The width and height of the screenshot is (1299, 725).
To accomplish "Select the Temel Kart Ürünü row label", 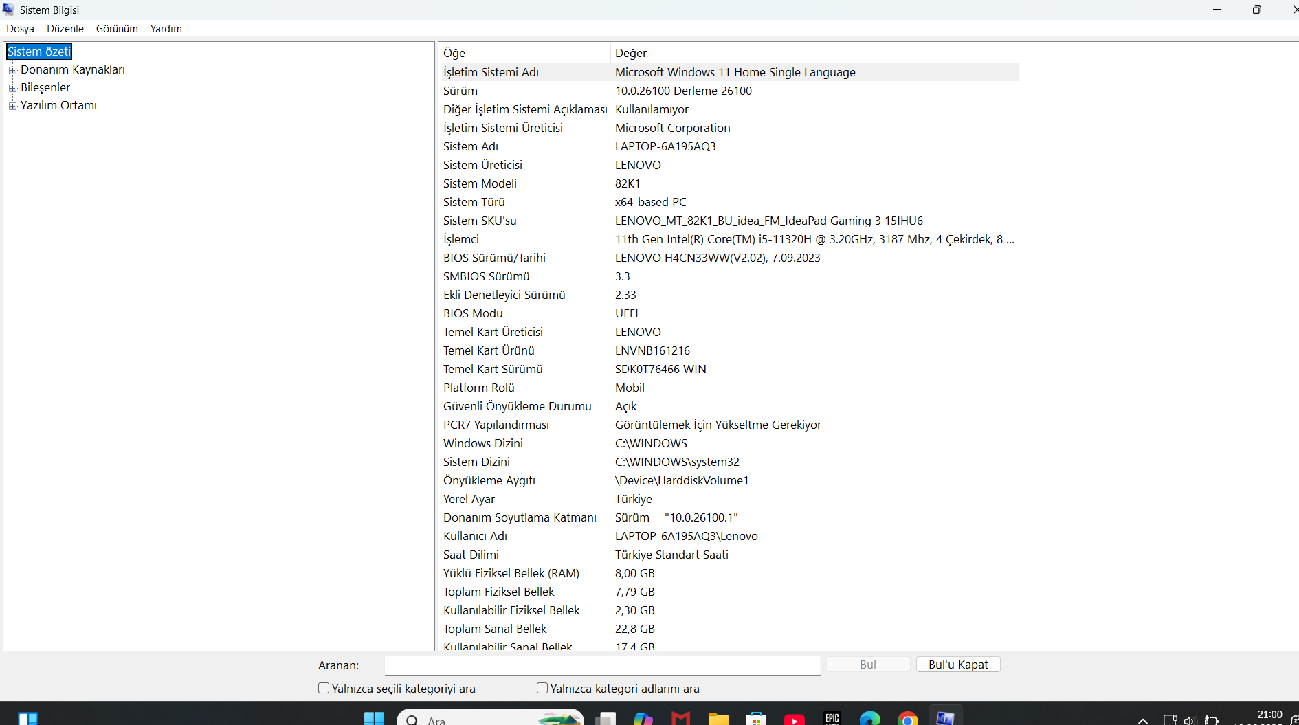I will pos(489,350).
